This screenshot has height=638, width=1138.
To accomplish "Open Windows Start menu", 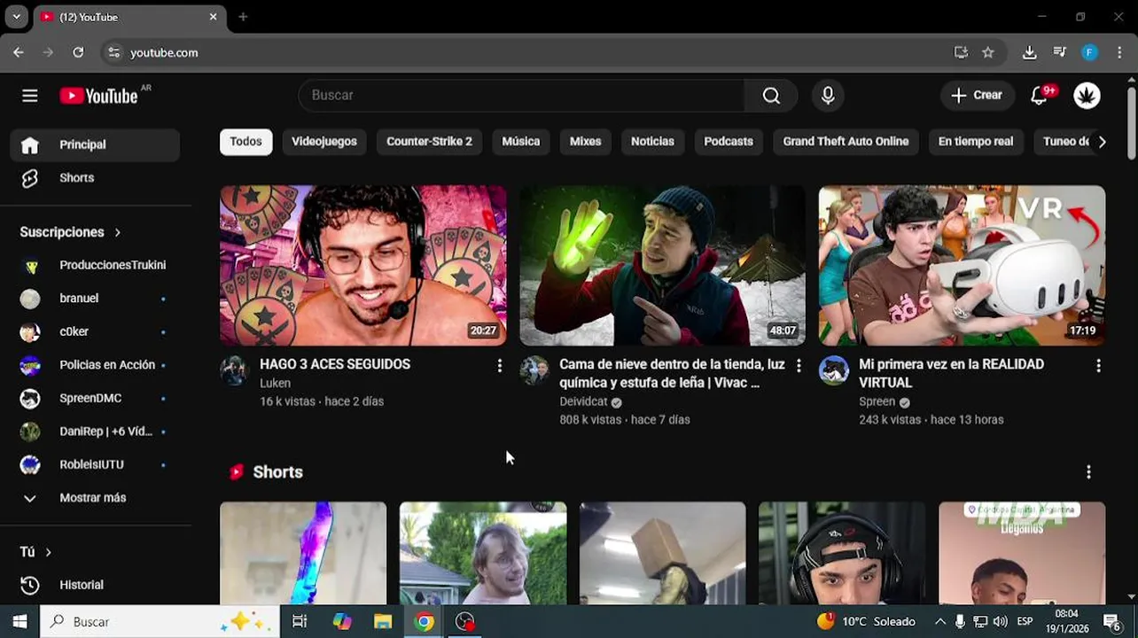I will tap(19, 621).
